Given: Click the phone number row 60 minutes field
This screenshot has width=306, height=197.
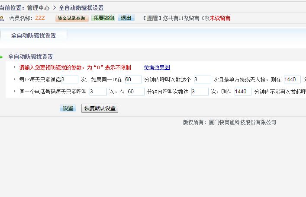Looking at the screenshot, I should [x=135, y=92].
